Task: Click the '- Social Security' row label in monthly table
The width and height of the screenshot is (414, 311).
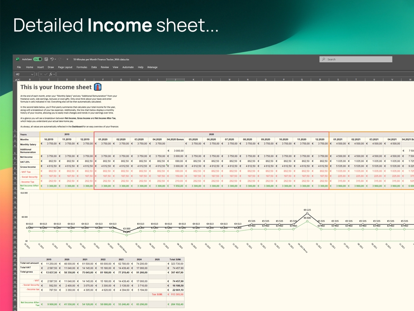Action: 29,177
